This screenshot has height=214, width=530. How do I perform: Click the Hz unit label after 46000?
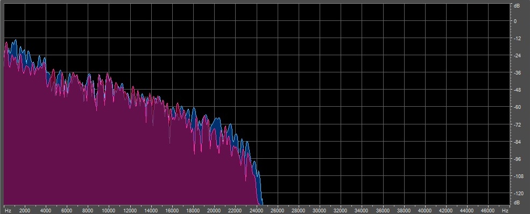pyautogui.click(x=505, y=211)
